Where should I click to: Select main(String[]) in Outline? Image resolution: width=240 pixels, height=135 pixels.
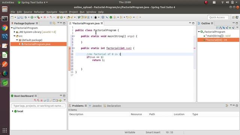tap(217, 36)
